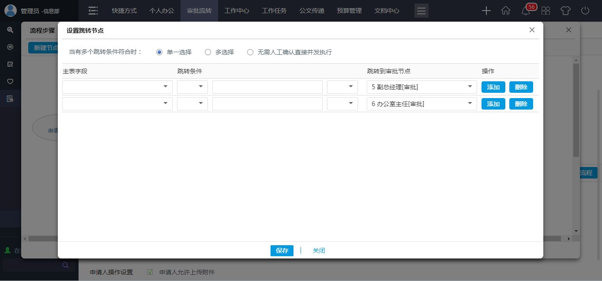Click first row jump condition text field
The image size is (602, 281).
267,87
